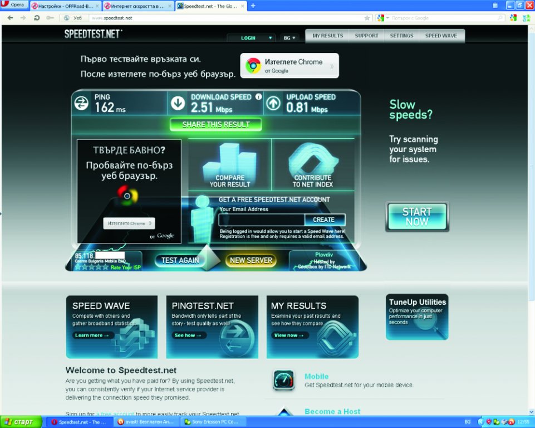The width and height of the screenshot is (535, 428).
Task: Close the Speedtest.net browser tab
Action: pyautogui.click(x=242, y=6)
